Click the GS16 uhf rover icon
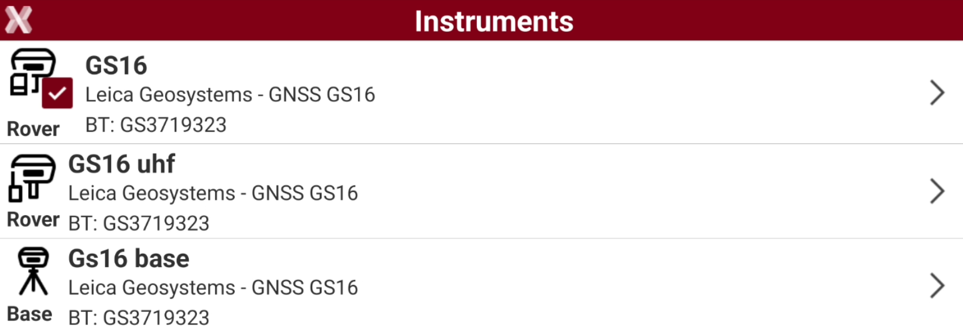963x329 pixels. [x=32, y=178]
